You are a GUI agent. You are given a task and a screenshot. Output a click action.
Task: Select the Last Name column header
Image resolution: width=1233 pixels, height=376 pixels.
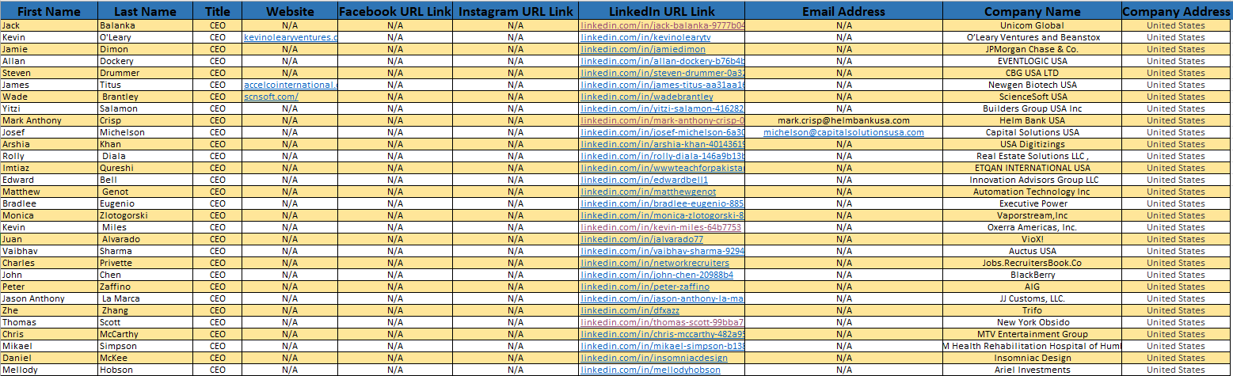click(146, 11)
